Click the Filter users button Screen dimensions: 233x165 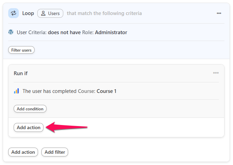[x=22, y=50]
